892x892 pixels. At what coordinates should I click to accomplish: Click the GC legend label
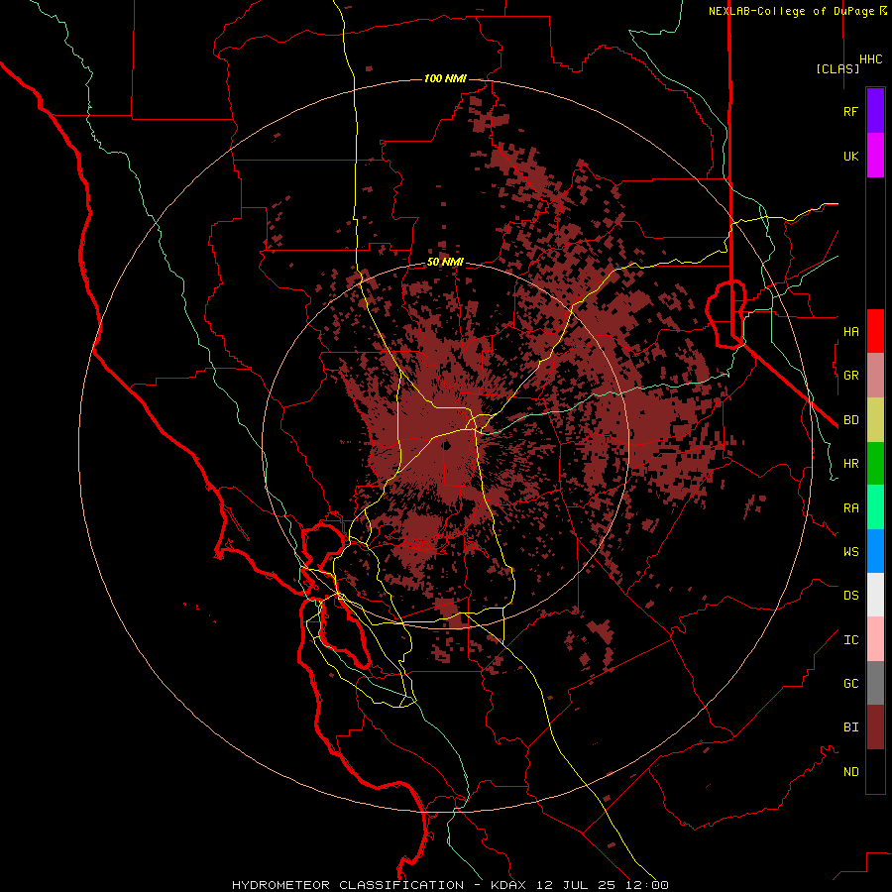point(850,684)
